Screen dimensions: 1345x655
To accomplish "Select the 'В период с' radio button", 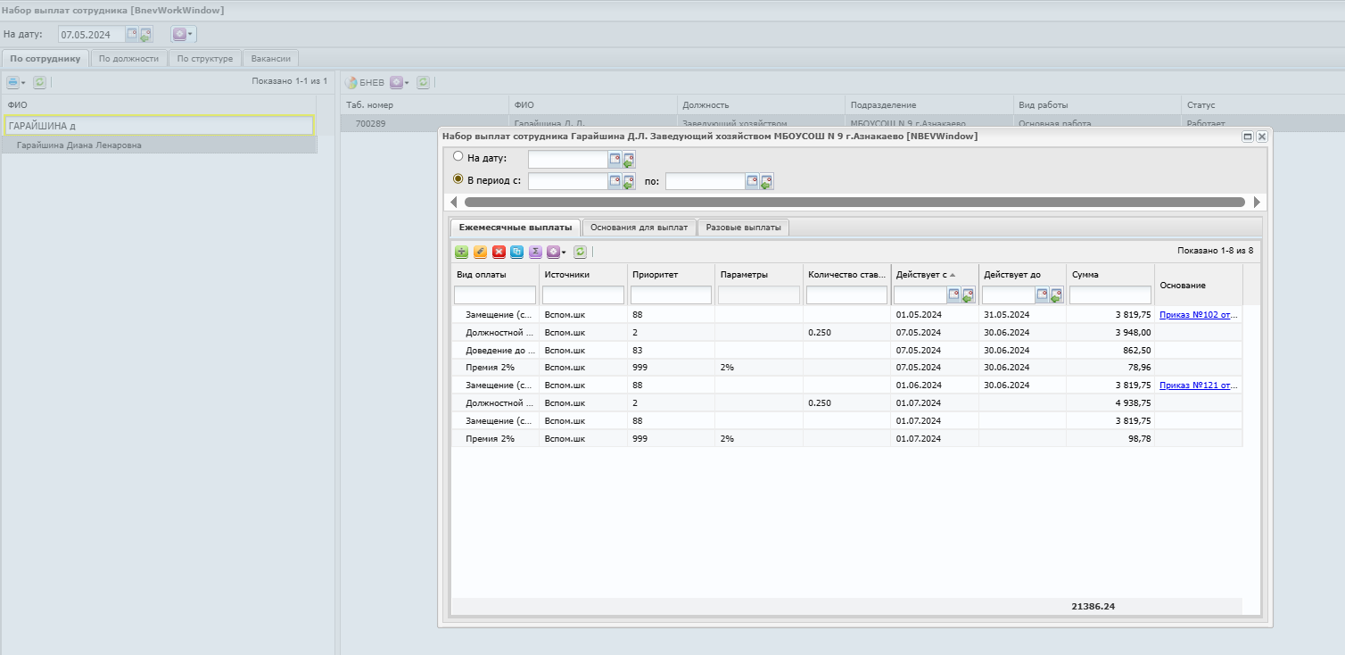I will pos(458,178).
